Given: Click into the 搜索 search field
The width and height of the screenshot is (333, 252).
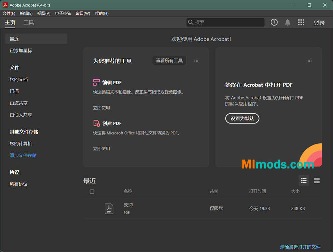Looking at the screenshot, I should pos(225,22).
